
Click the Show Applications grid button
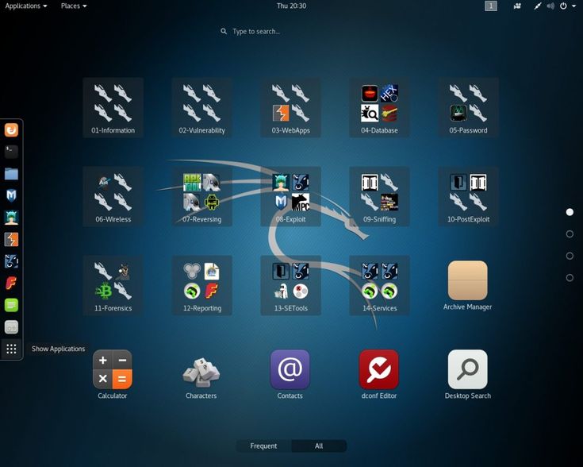[11, 349]
